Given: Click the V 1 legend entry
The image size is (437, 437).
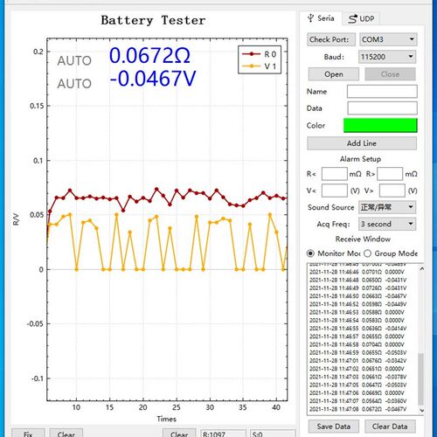Looking at the screenshot, I should click(x=260, y=66).
